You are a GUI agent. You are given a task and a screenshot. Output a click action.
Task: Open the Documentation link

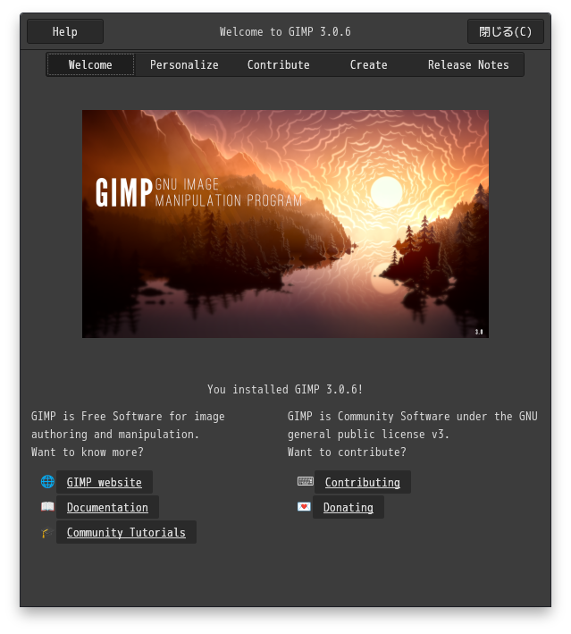[x=107, y=507]
